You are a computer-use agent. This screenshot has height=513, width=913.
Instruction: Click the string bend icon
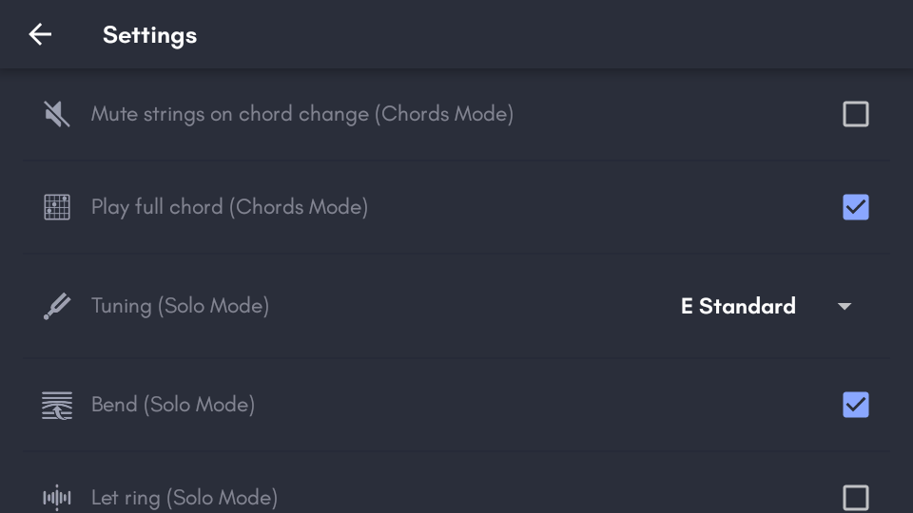[57, 405]
